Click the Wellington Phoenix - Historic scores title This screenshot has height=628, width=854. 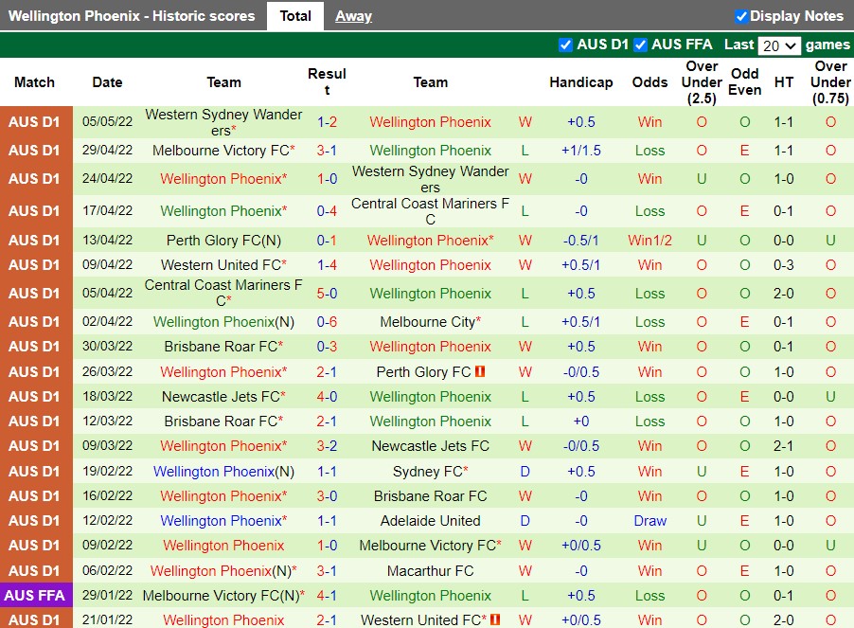click(132, 16)
